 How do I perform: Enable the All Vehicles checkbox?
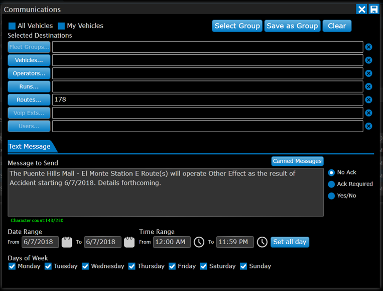tap(12, 26)
